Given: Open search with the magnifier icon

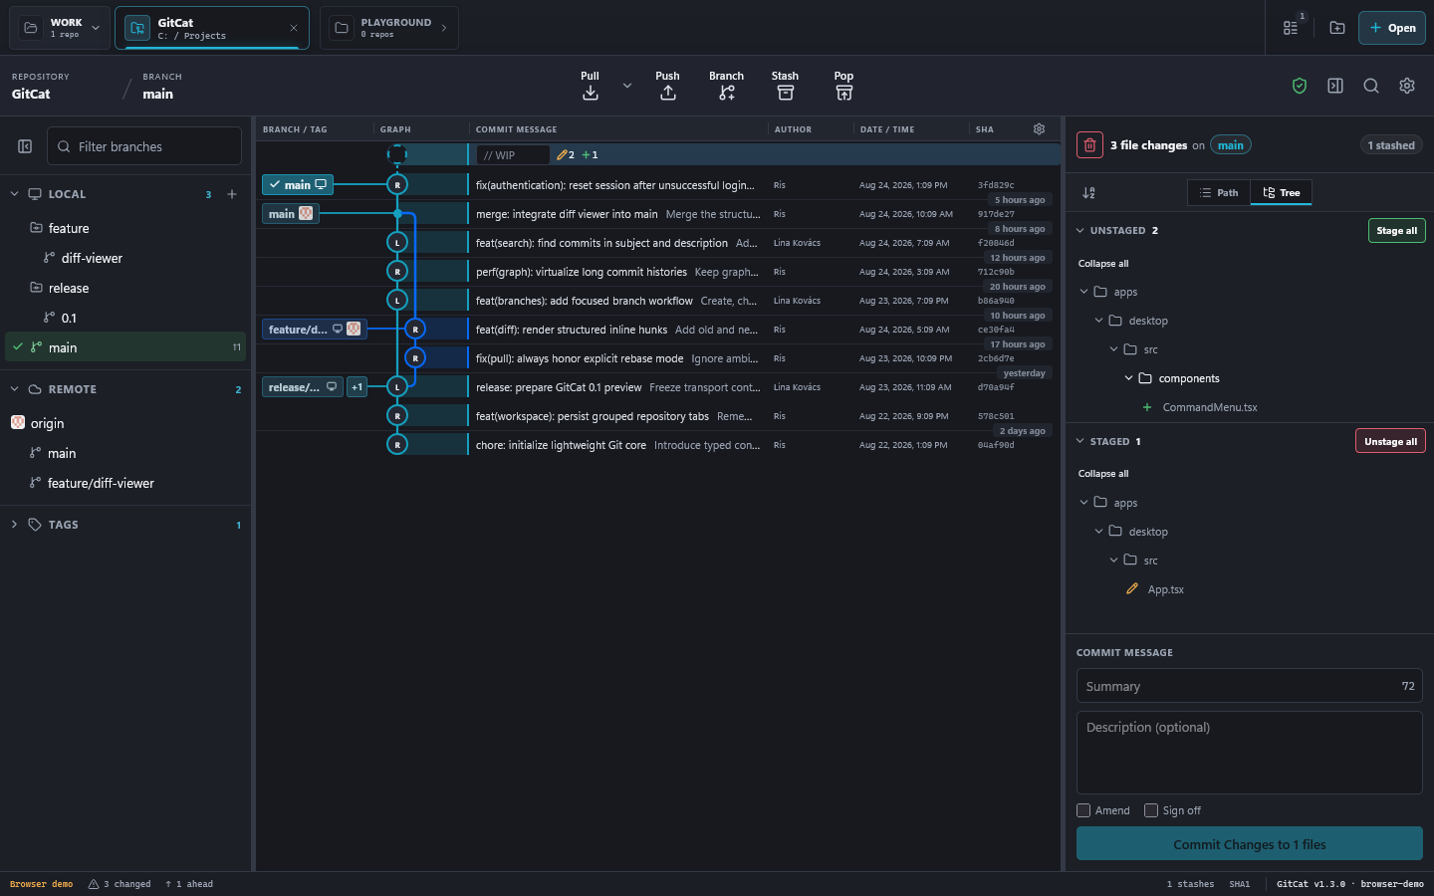Looking at the screenshot, I should (1371, 87).
